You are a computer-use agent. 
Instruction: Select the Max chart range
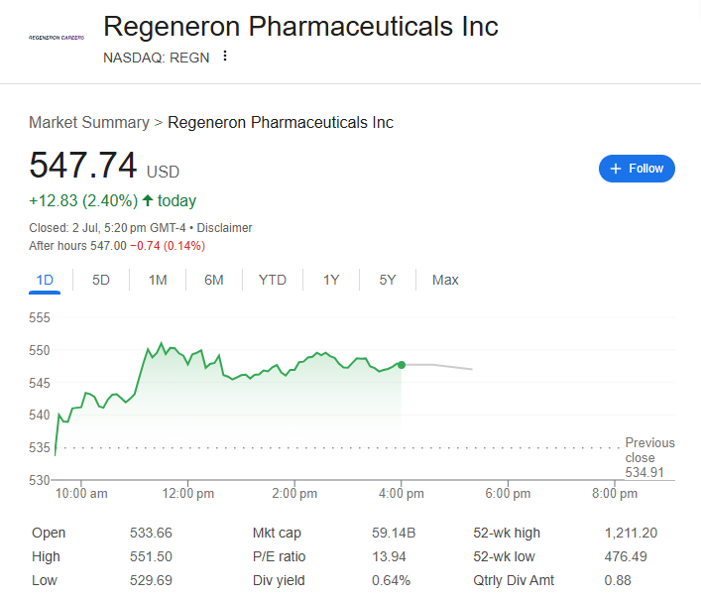click(x=445, y=280)
